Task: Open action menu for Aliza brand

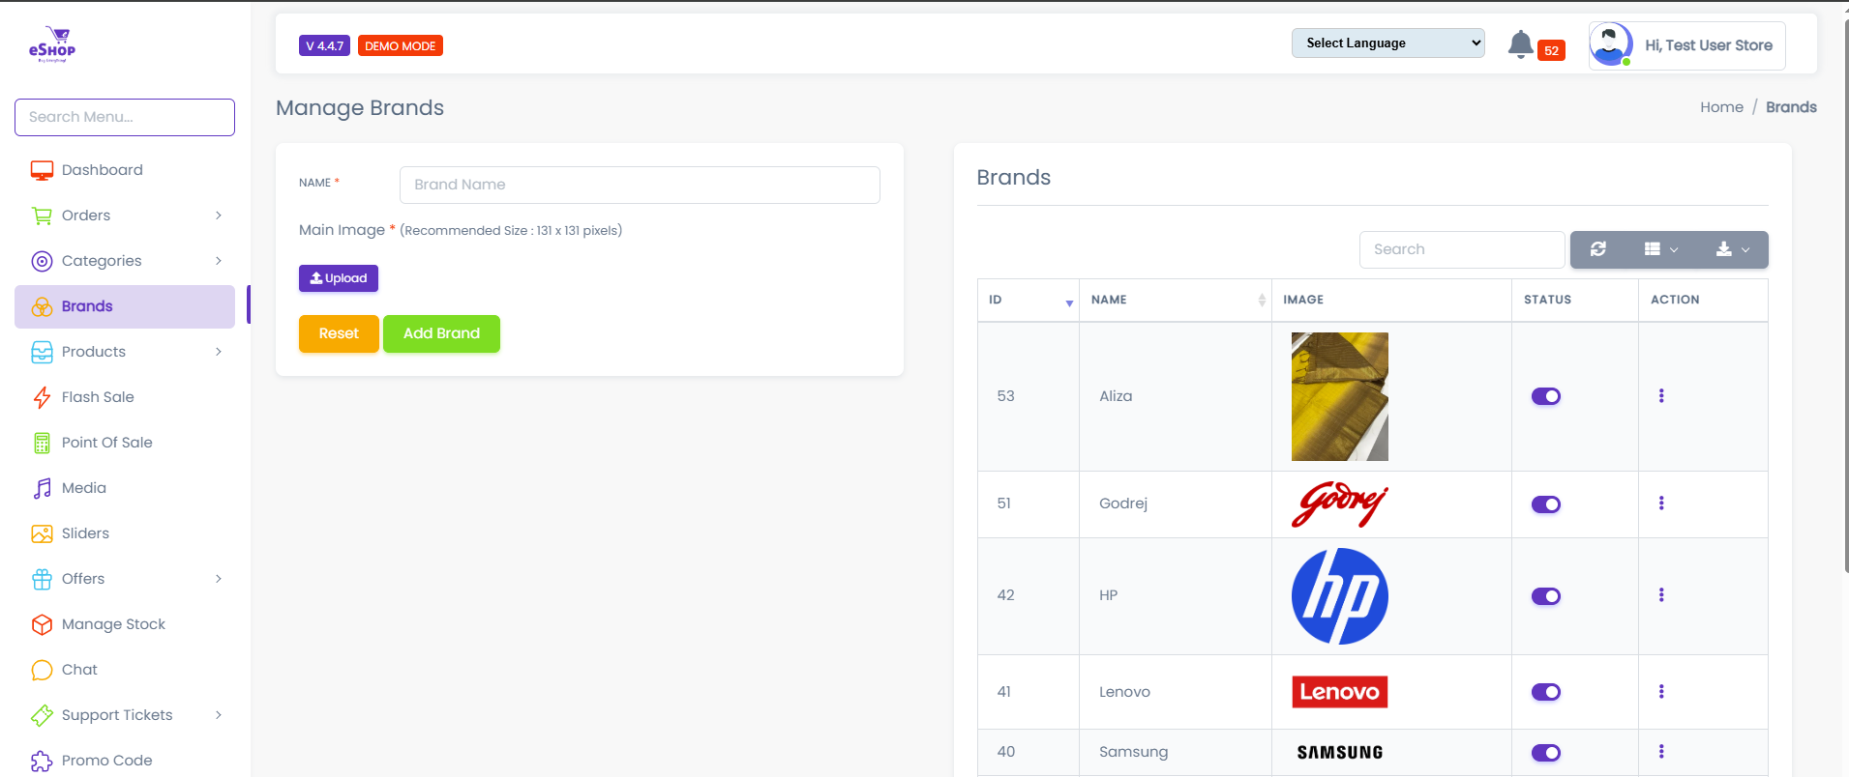Action: click(x=1661, y=396)
